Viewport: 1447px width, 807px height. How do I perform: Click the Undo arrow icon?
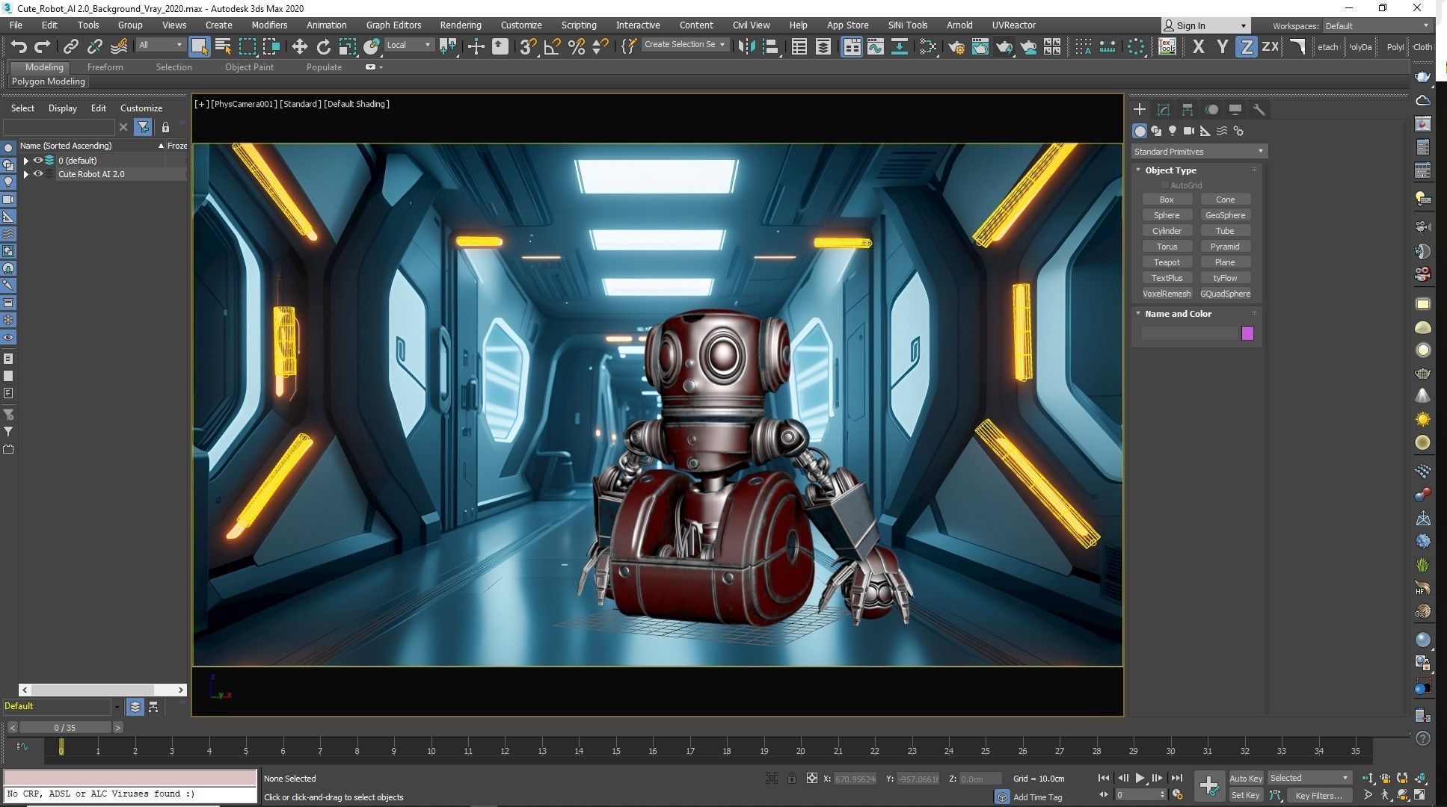click(x=19, y=47)
